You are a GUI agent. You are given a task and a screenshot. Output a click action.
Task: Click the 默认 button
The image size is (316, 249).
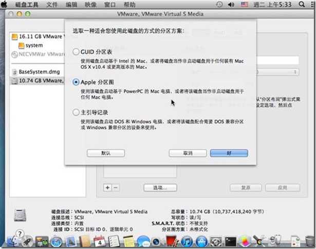point(106,153)
